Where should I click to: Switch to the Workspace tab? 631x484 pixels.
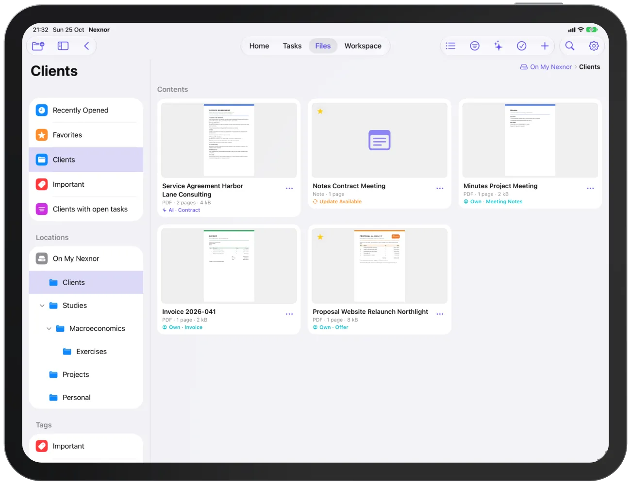pyautogui.click(x=363, y=46)
